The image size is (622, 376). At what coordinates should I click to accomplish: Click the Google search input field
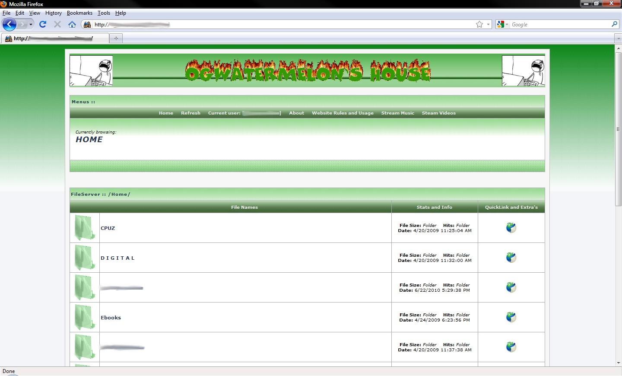(560, 25)
